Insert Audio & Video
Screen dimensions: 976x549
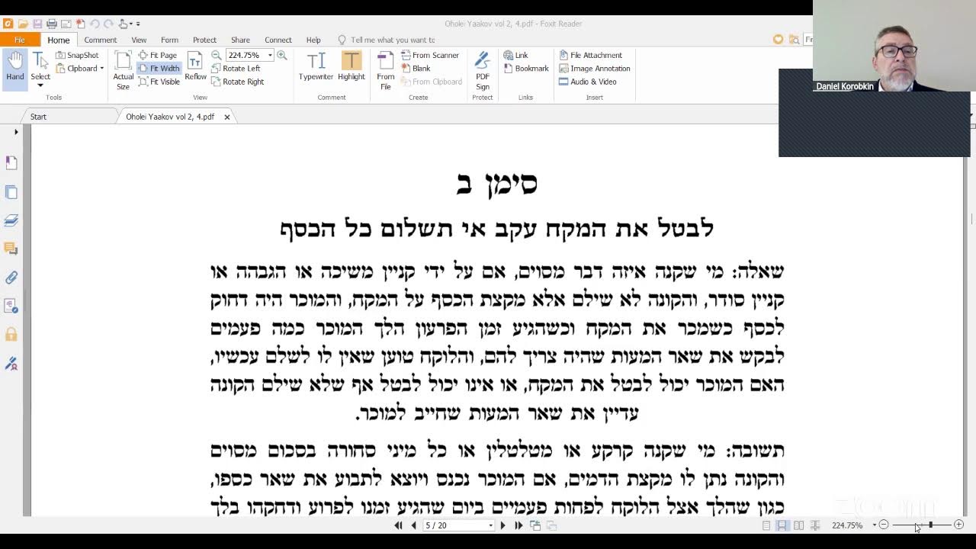pyautogui.click(x=588, y=82)
